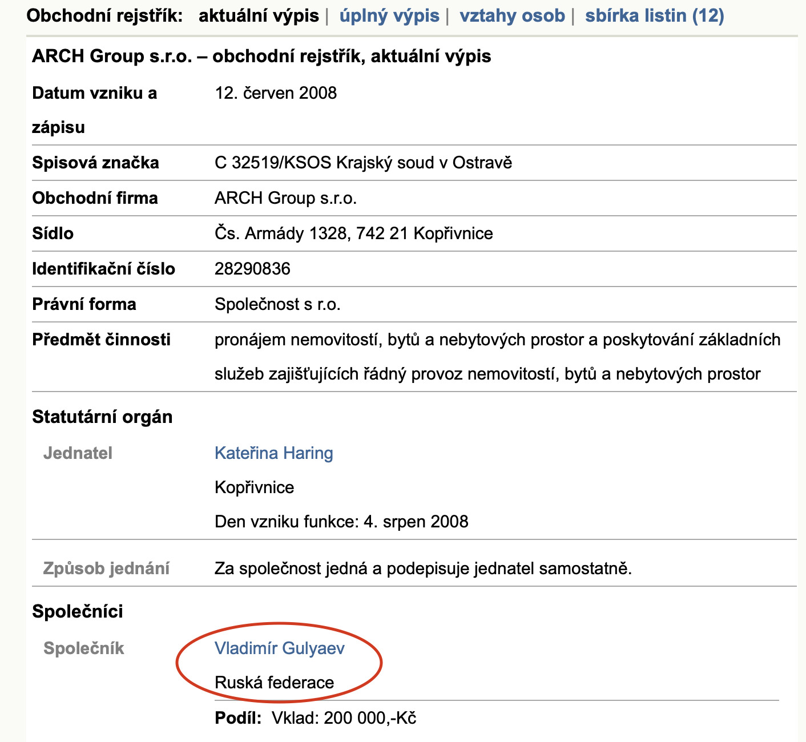This screenshot has height=742, width=806.
Task: Click the Společnost s r.o. value
Action: (277, 304)
